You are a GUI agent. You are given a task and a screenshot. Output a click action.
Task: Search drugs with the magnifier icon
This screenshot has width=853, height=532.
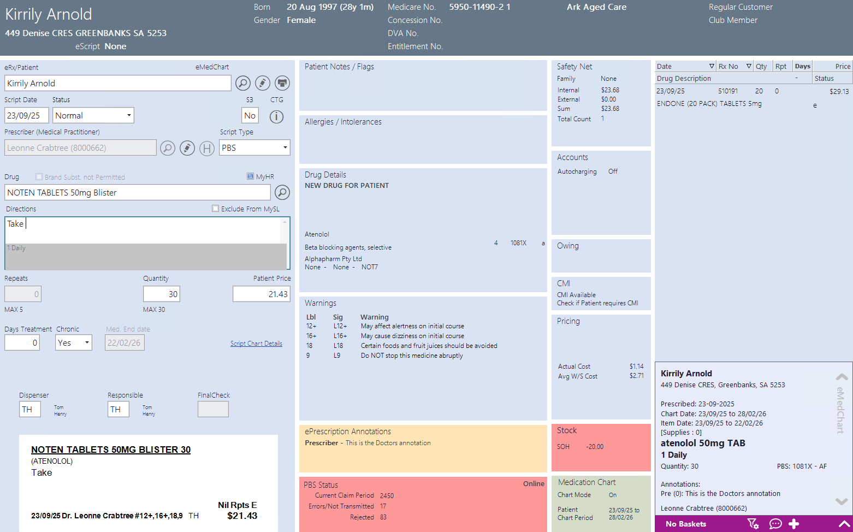[x=282, y=192]
